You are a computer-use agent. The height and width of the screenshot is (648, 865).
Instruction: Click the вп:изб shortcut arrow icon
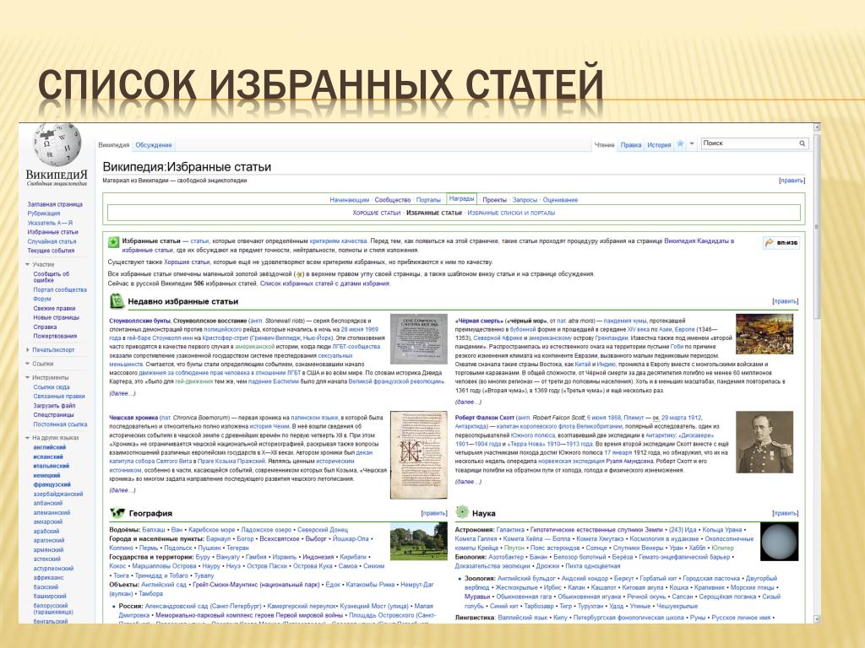tap(770, 242)
